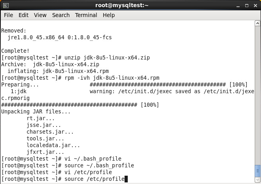This screenshot has width=261, height=184.
Task: Click the scrollbar down arrow
Action: tap(257, 180)
